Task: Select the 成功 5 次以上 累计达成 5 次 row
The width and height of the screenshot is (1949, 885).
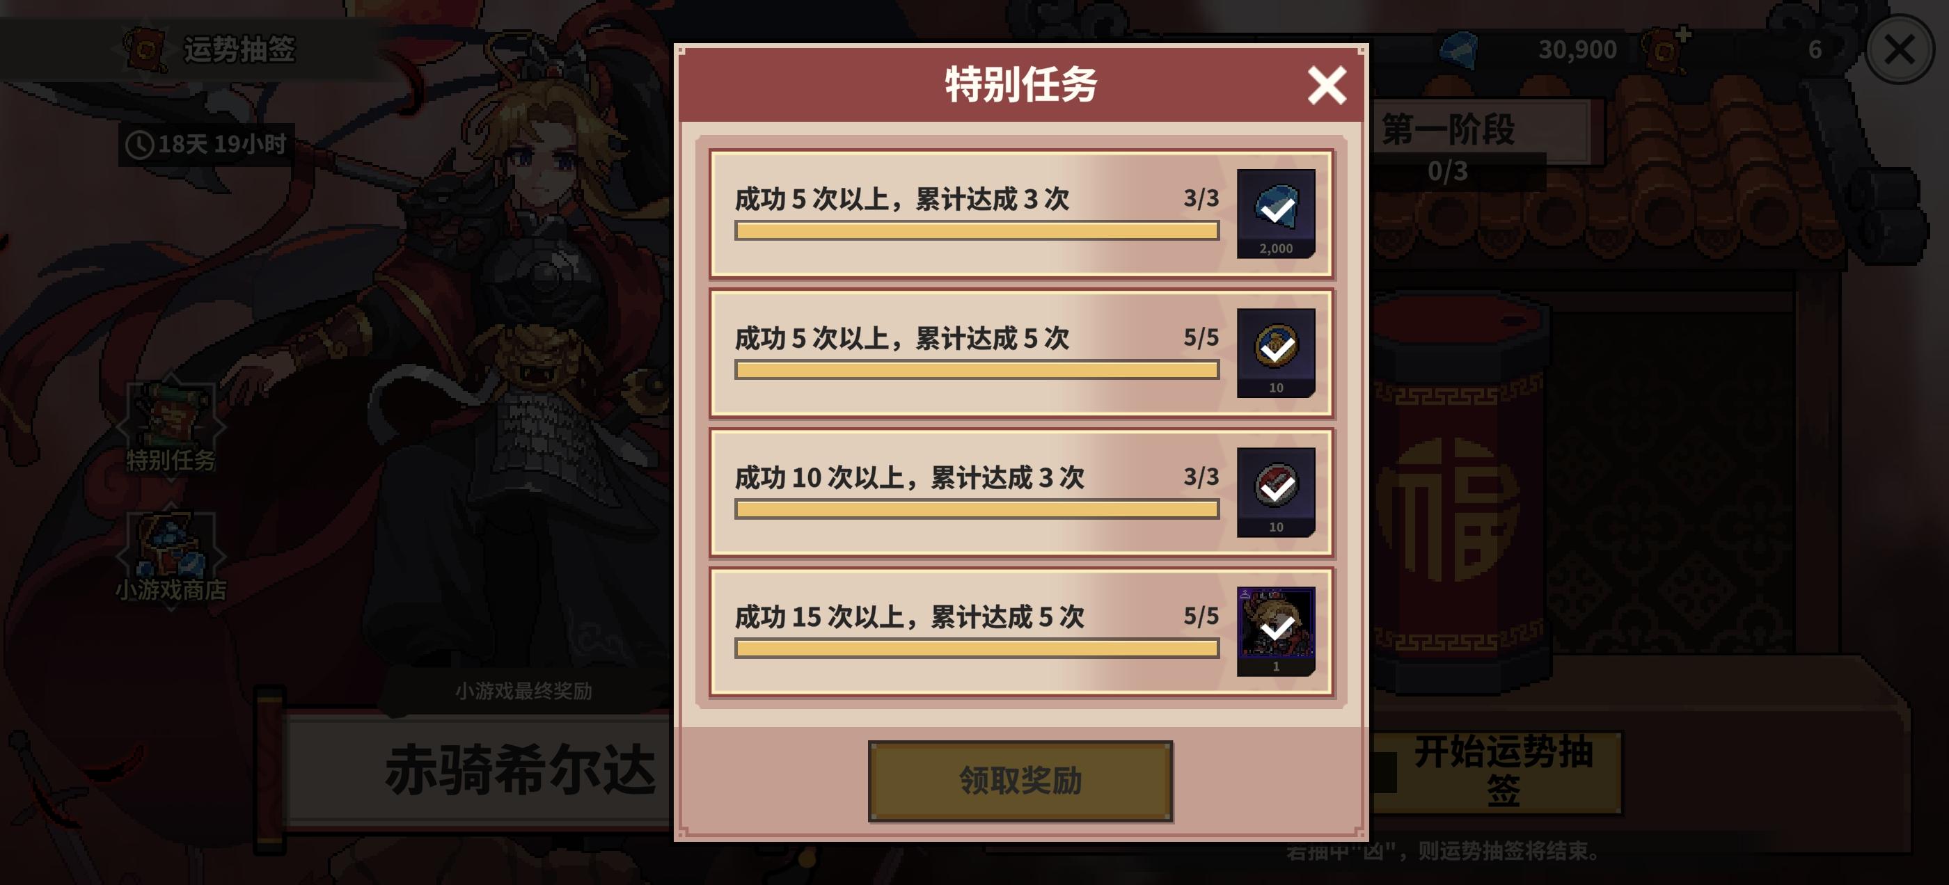Action: (x=1020, y=353)
